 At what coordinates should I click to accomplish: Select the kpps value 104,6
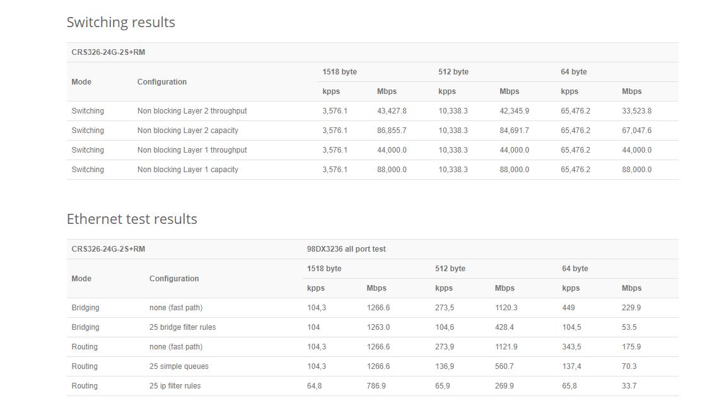point(445,327)
